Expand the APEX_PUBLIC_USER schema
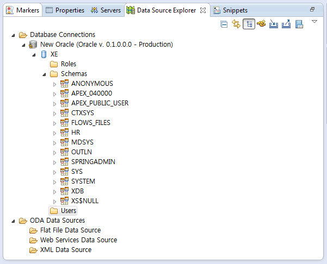The width and height of the screenshot is (327, 264). [x=54, y=104]
